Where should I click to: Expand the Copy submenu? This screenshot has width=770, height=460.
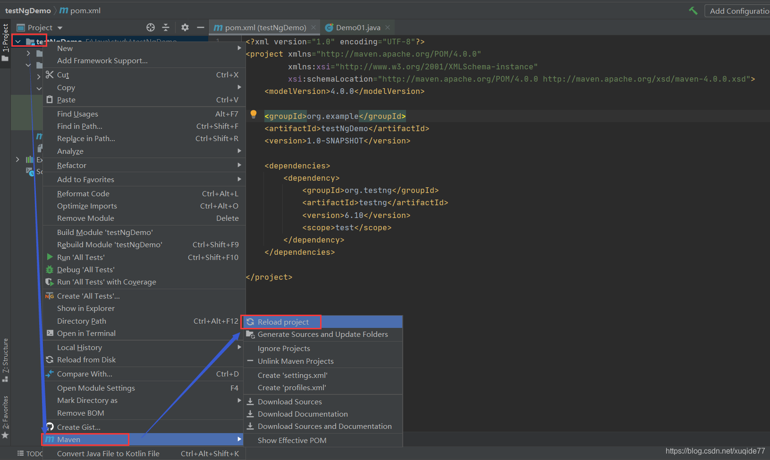pos(144,87)
